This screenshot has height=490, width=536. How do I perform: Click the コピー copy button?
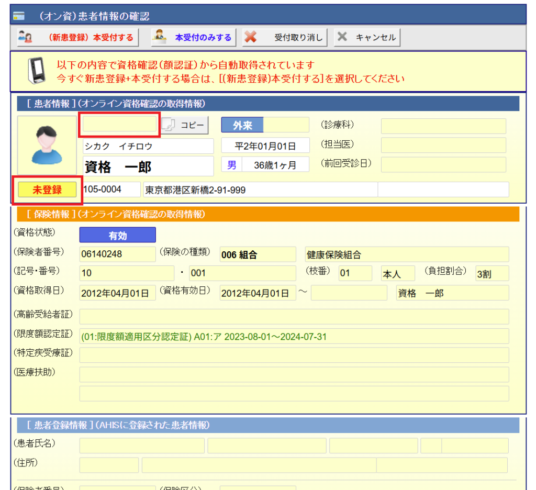coord(185,125)
